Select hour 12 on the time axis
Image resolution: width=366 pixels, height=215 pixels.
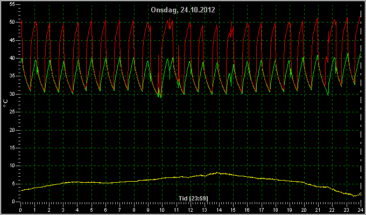[191, 210]
